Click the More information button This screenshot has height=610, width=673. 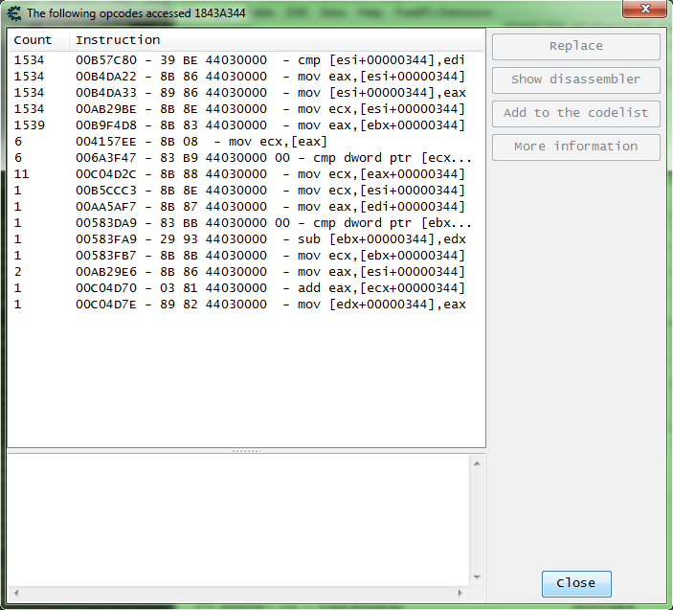pos(575,147)
